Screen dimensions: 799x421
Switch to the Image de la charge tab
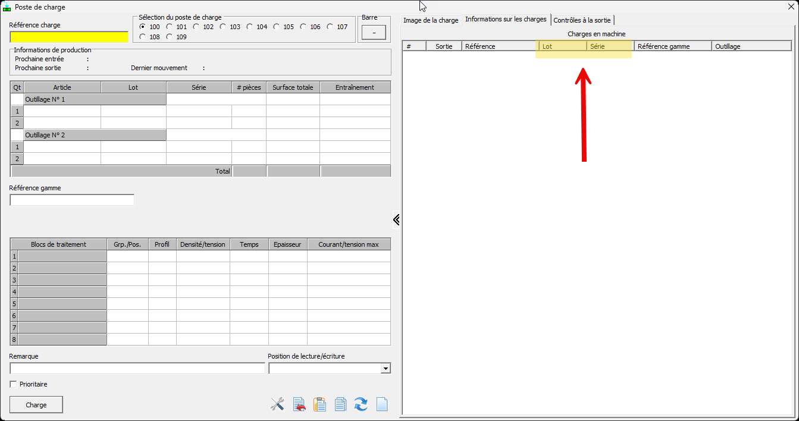pyautogui.click(x=431, y=20)
